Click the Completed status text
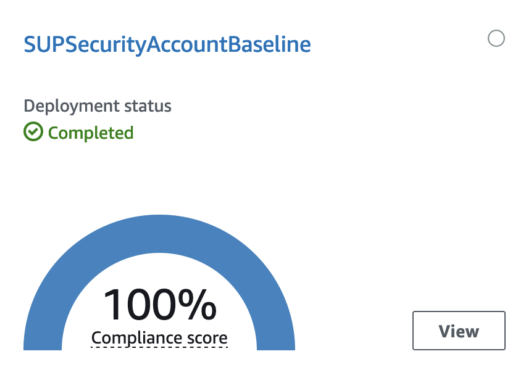The image size is (526, 375). pos(91,133)
